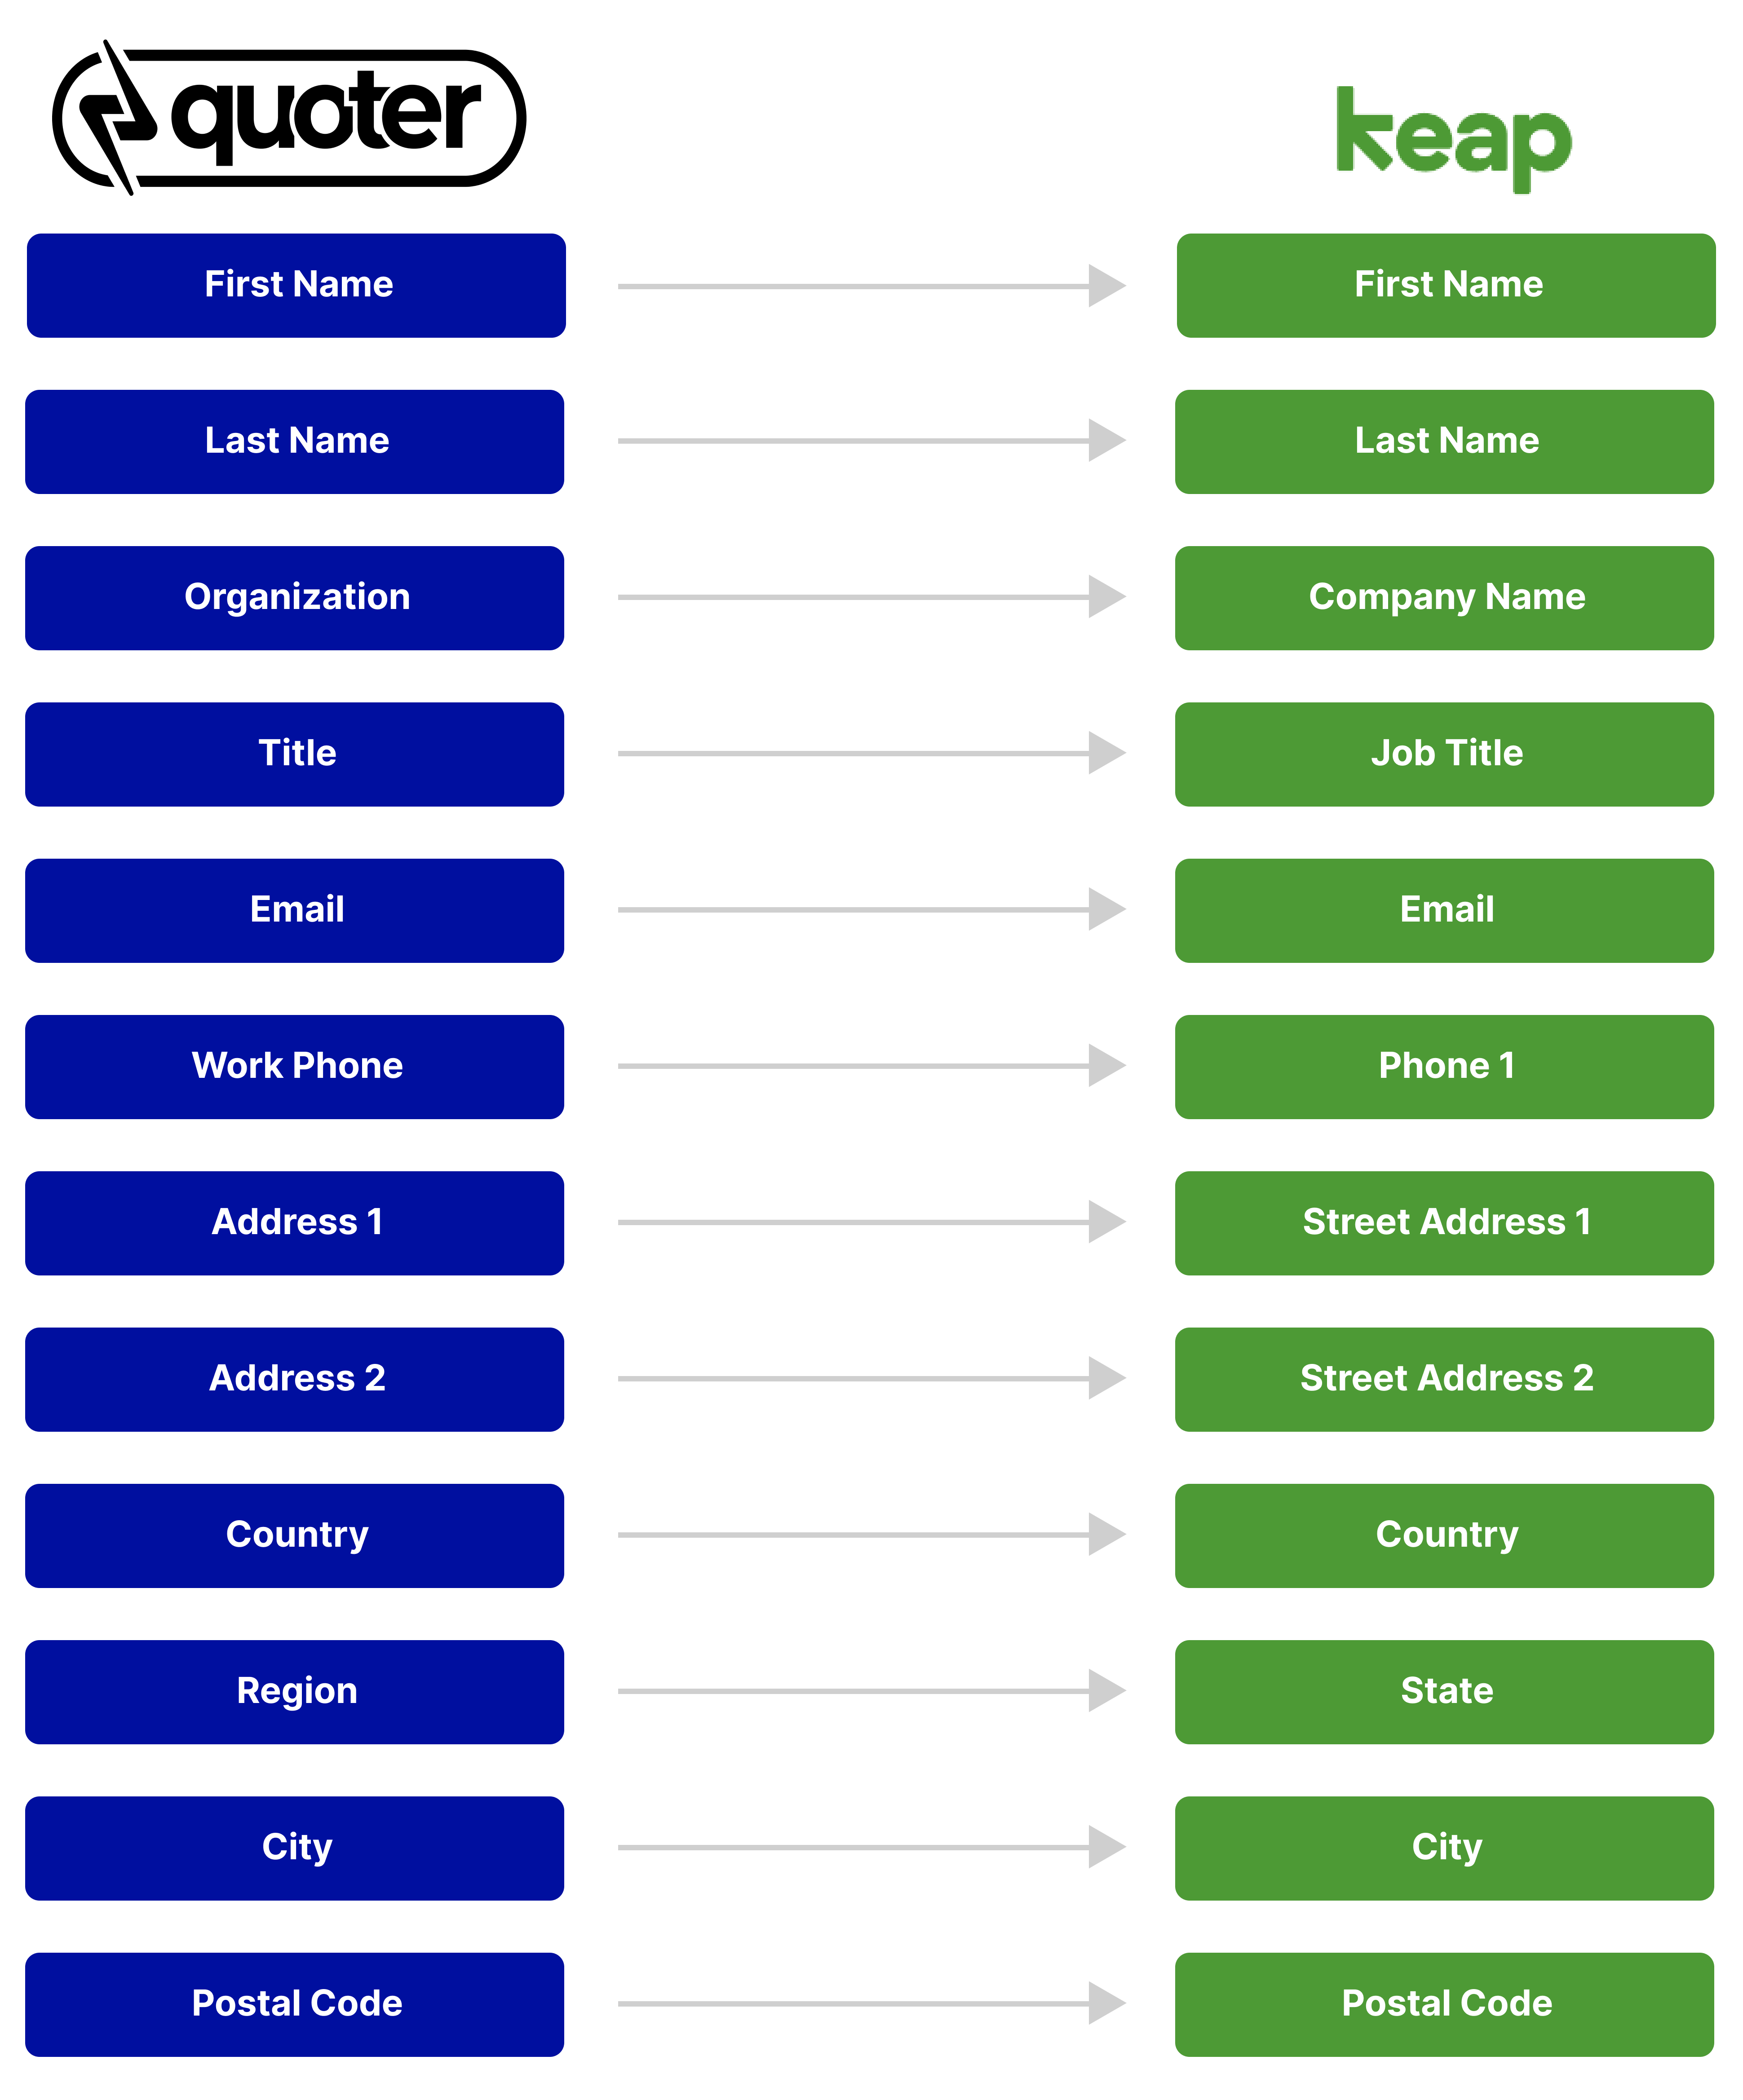Click arrow linking Country fields

(x=872, y=1535)
